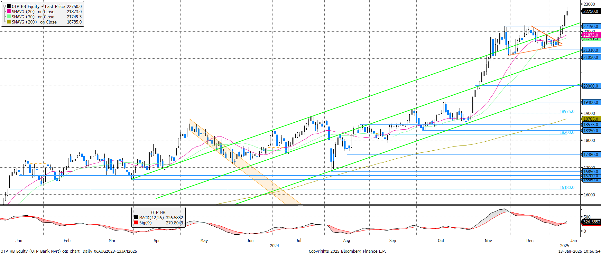
Task: Click the 16180.0 light blue level annotation
Action: click(567, 187)
